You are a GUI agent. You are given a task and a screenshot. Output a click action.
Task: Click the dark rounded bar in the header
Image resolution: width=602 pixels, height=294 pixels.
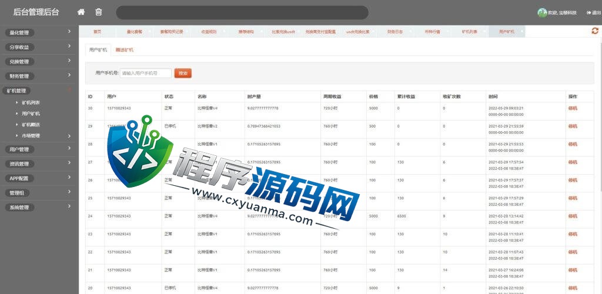[x=242, y=13]
